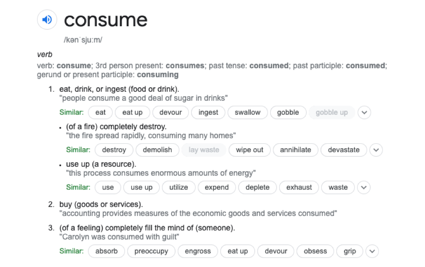Show more synonyms for use up definition
Screen dimensions: 425x267
coord(364,187)
